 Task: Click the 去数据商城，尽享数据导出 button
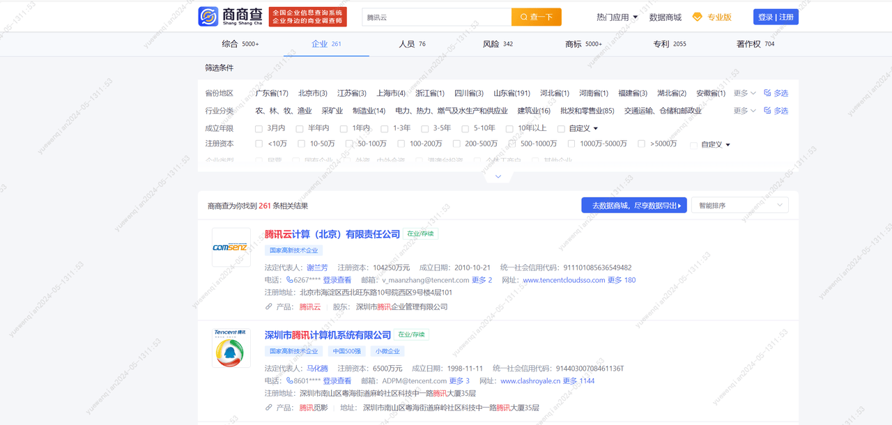(634, 204)
